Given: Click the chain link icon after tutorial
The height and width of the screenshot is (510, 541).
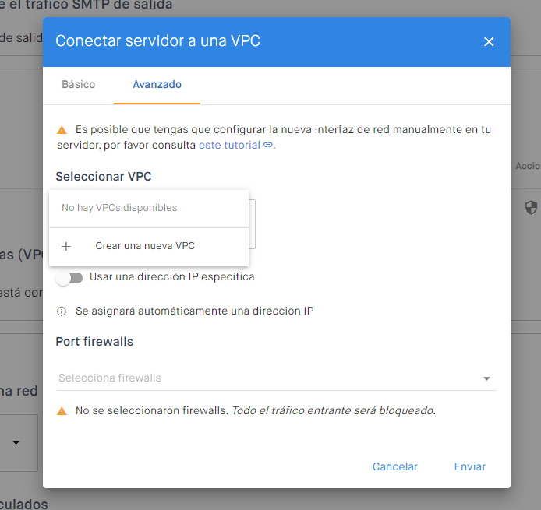Looking at the screenshot, I should coord(267,145).
